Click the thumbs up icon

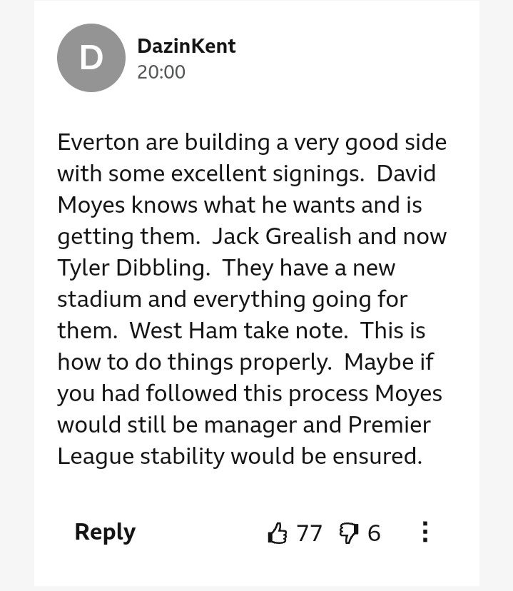click(x=277, y=532)
